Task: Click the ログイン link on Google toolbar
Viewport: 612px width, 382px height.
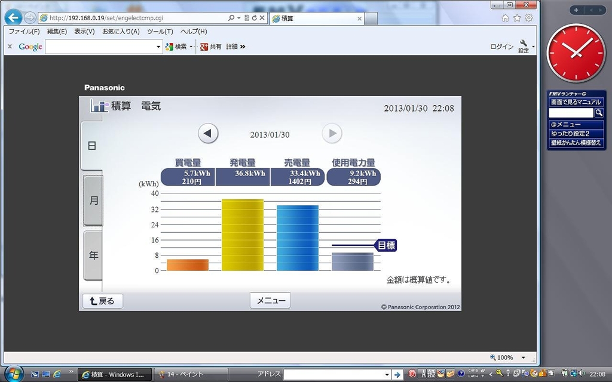Action: [502, 47]
